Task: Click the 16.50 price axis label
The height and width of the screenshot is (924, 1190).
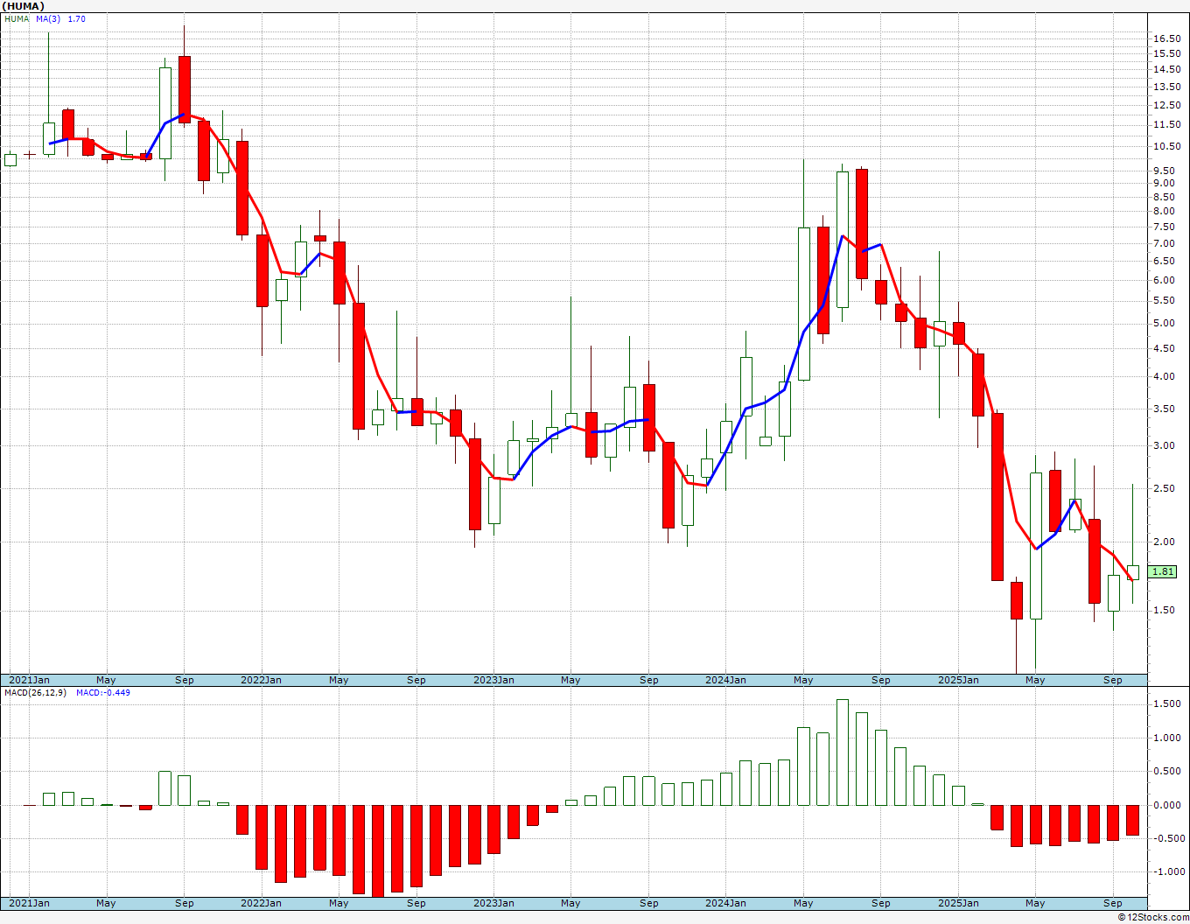Action: (1167, 38)
